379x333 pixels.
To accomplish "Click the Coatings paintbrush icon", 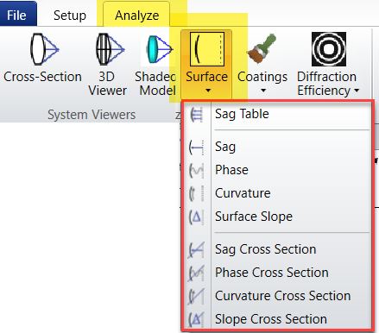I will click(262, 48).
